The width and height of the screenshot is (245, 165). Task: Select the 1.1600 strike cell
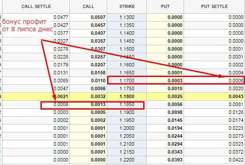tap(127, 65)
